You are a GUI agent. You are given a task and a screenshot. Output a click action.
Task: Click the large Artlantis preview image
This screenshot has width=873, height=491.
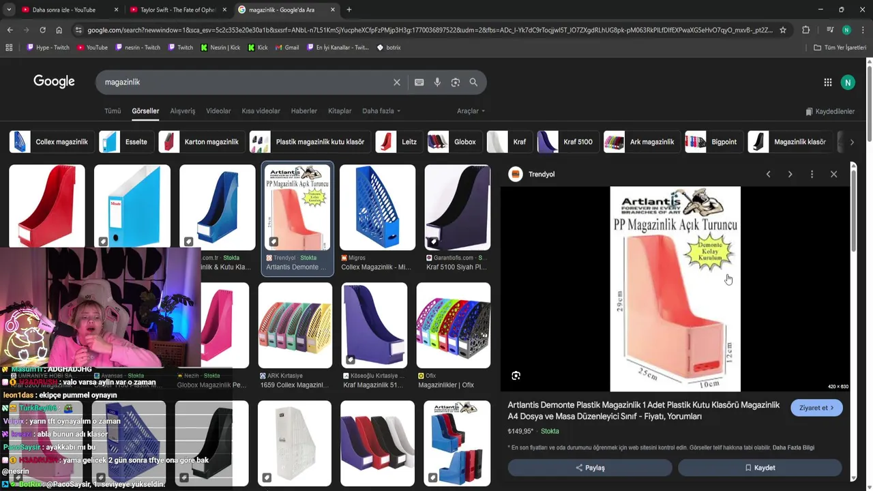675,289
